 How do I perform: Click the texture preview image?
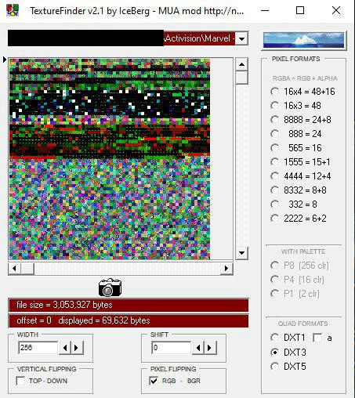[x=110, y=159]
